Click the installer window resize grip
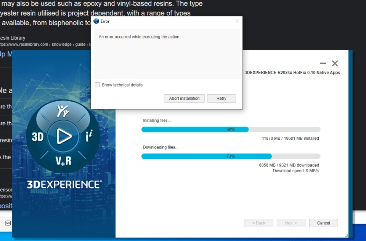The height and width of the screenshot is (241, 366). pos(347,236)
